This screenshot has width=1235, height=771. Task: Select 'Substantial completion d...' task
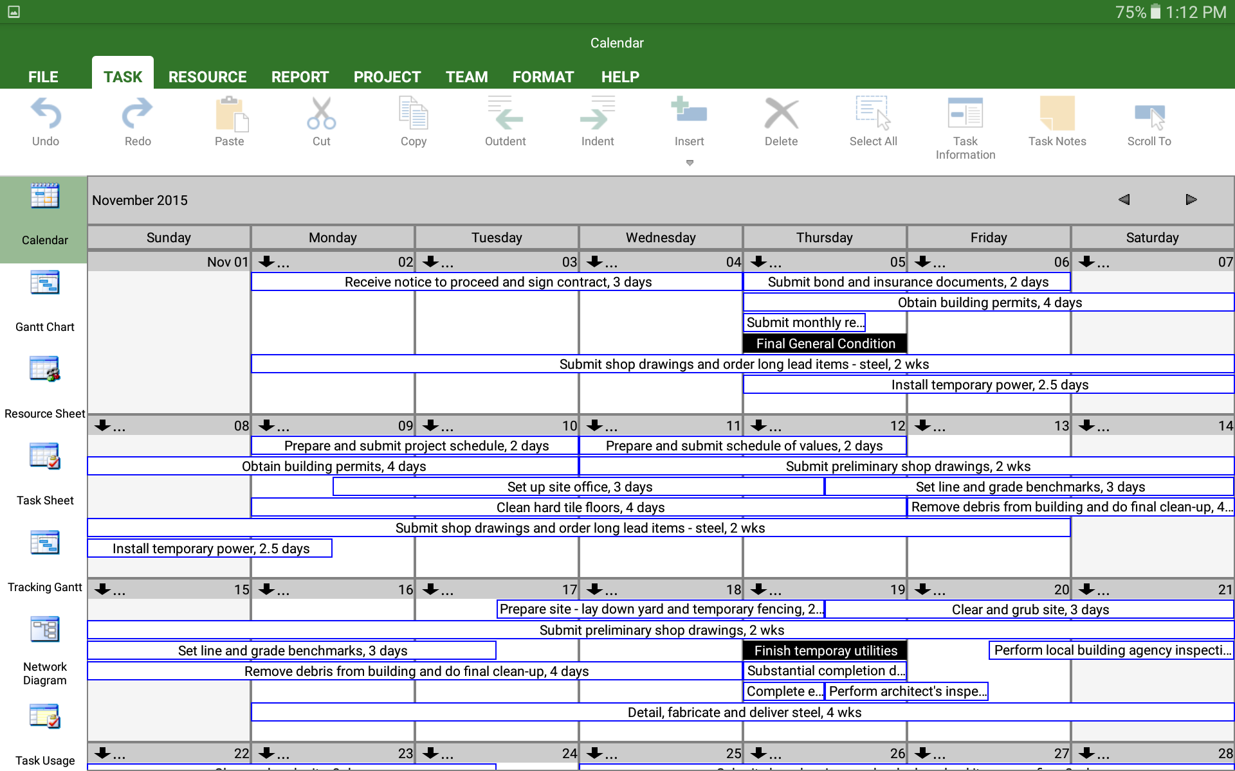[x=825, y=671]
